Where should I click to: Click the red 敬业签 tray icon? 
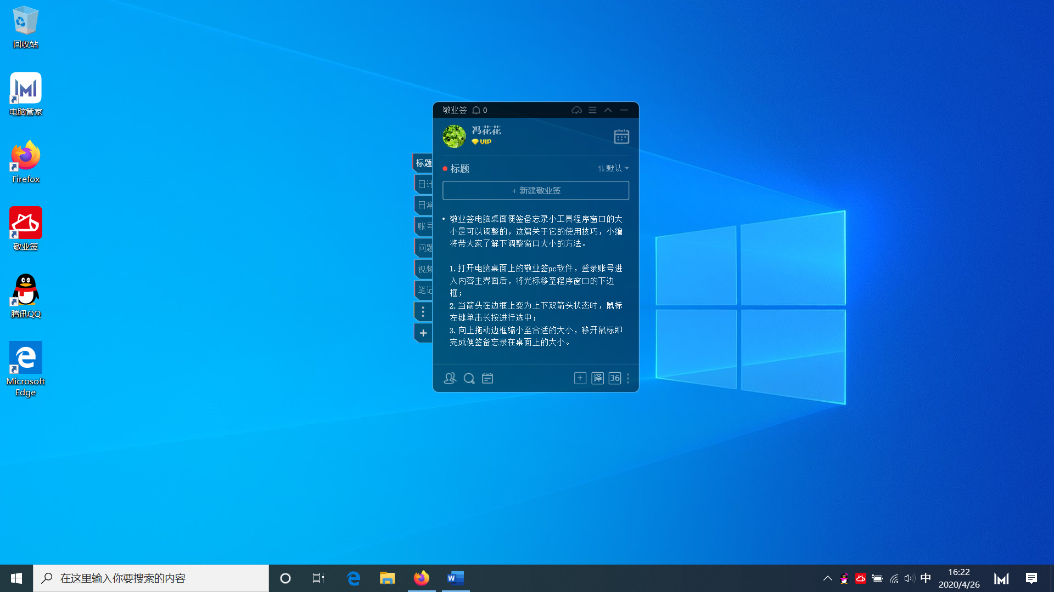pos(861,578)
